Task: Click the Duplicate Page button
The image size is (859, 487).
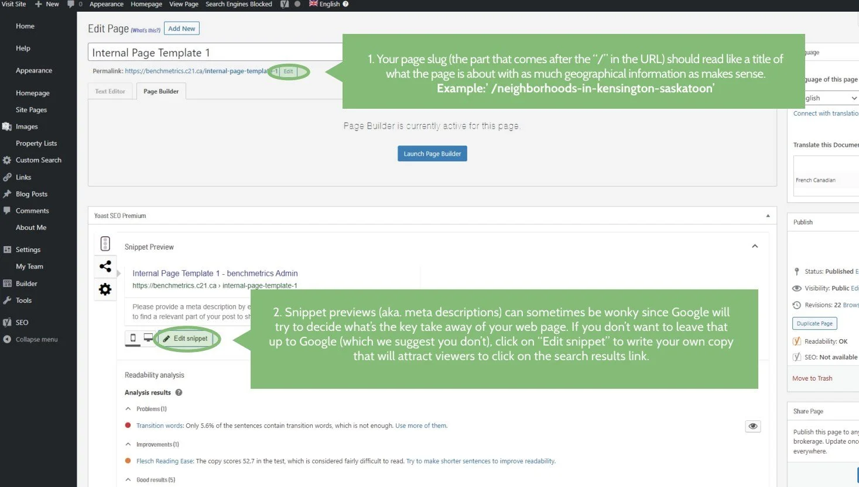Action: click(814, 323)
